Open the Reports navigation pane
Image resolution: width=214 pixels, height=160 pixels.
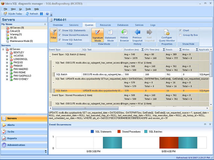click(24, 138)
